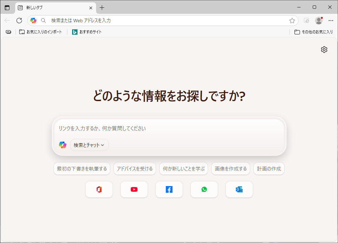Open page settings gear icon

click(324, 50)
